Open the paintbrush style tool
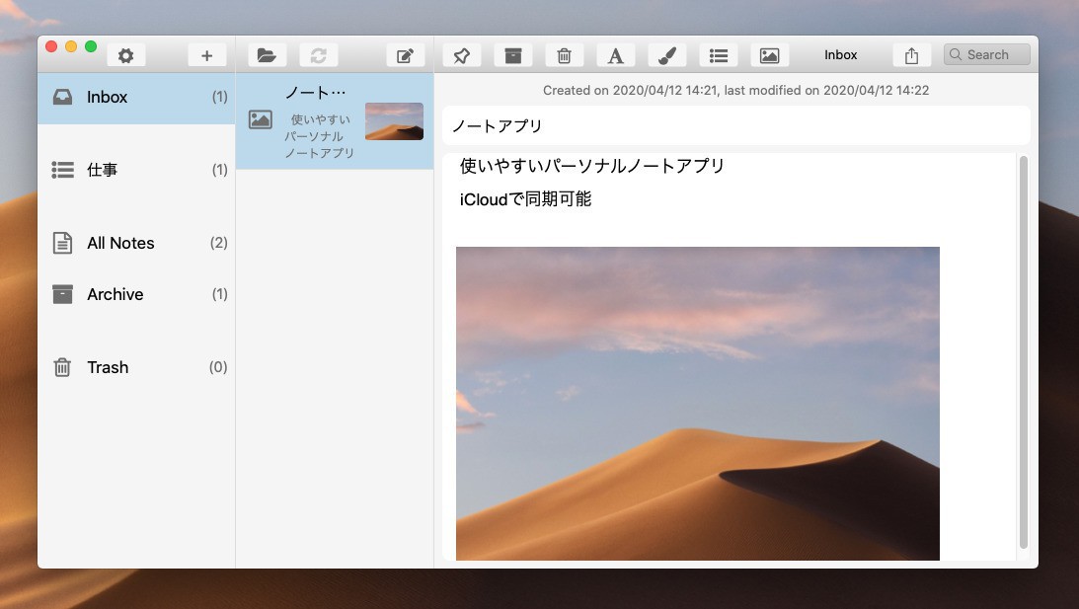 click(x=666, y=56)
